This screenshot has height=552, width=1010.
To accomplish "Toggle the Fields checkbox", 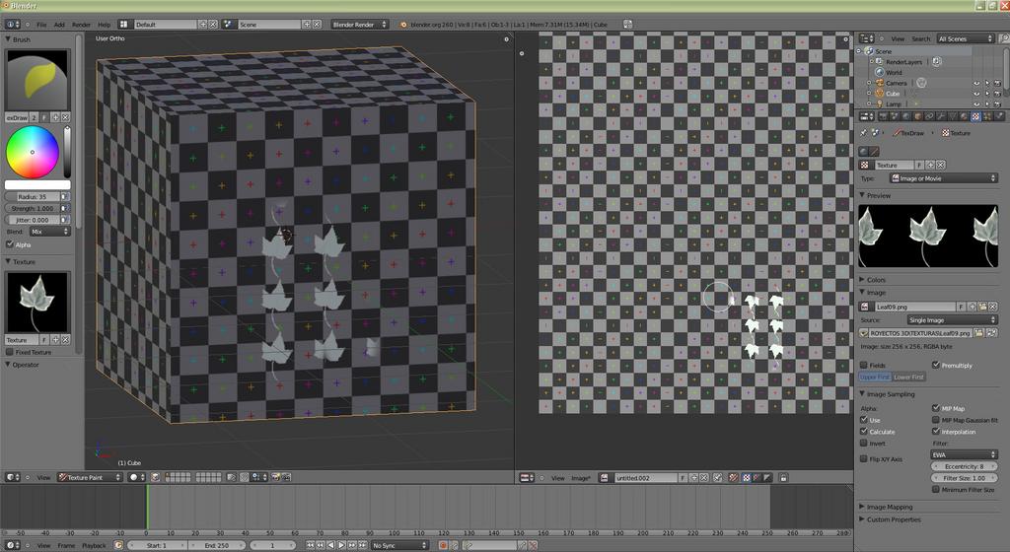I will click(x=864, y=365).
